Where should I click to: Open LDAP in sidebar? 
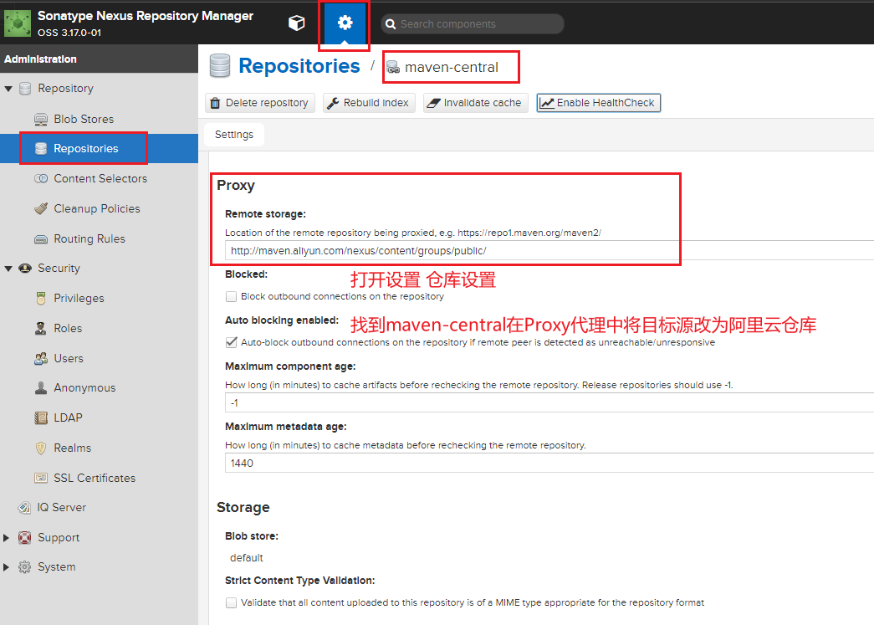(100, 418)
